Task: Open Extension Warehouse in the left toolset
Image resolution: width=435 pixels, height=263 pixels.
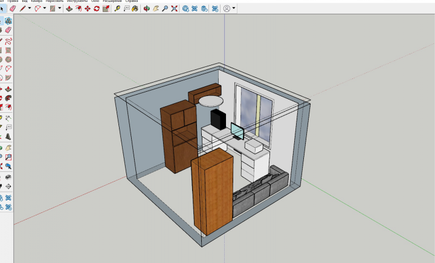Action: pyautogui.click(x=8, y=198)
